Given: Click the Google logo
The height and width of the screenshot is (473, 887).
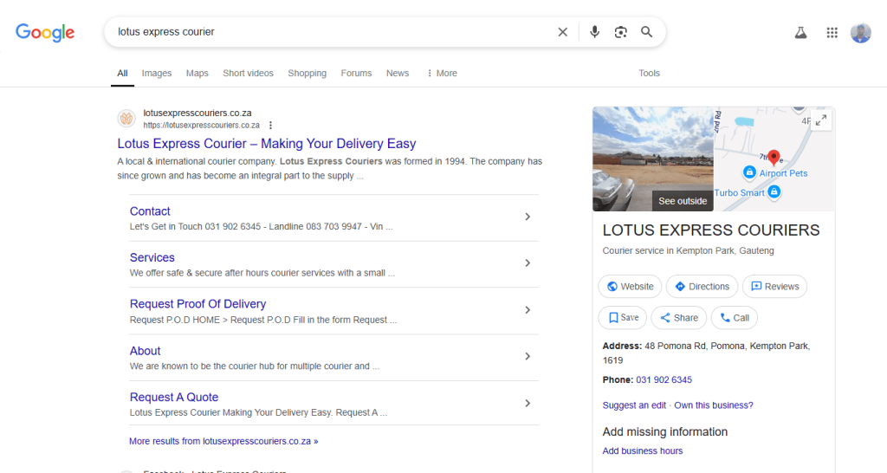Looking at the screenshot, I should tap(45, 32).
